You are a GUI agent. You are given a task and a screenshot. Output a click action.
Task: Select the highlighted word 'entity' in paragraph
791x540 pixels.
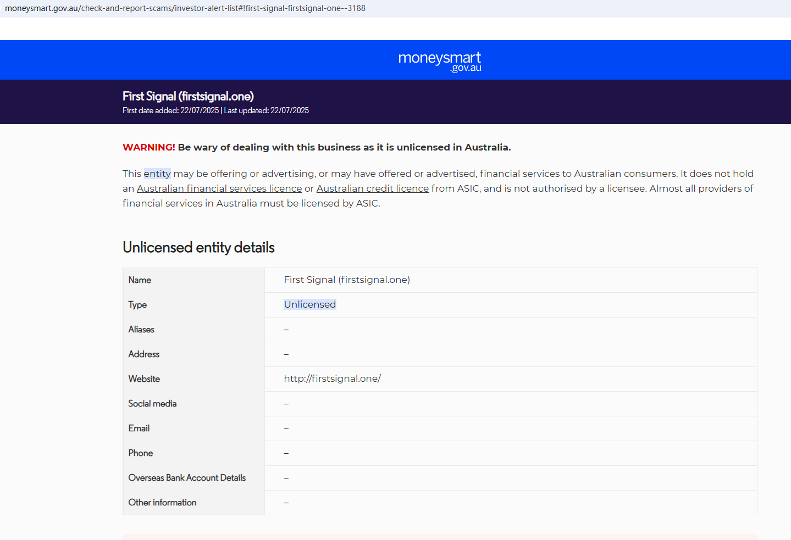[157, 174]
